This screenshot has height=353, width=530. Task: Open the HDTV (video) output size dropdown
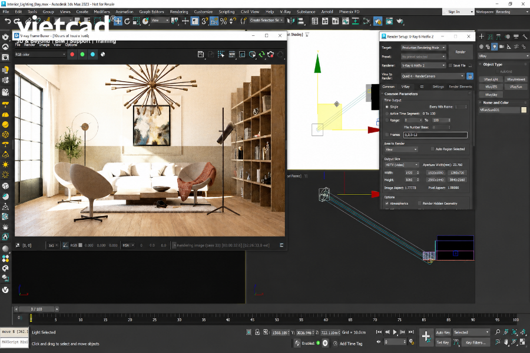click(402, 165)
